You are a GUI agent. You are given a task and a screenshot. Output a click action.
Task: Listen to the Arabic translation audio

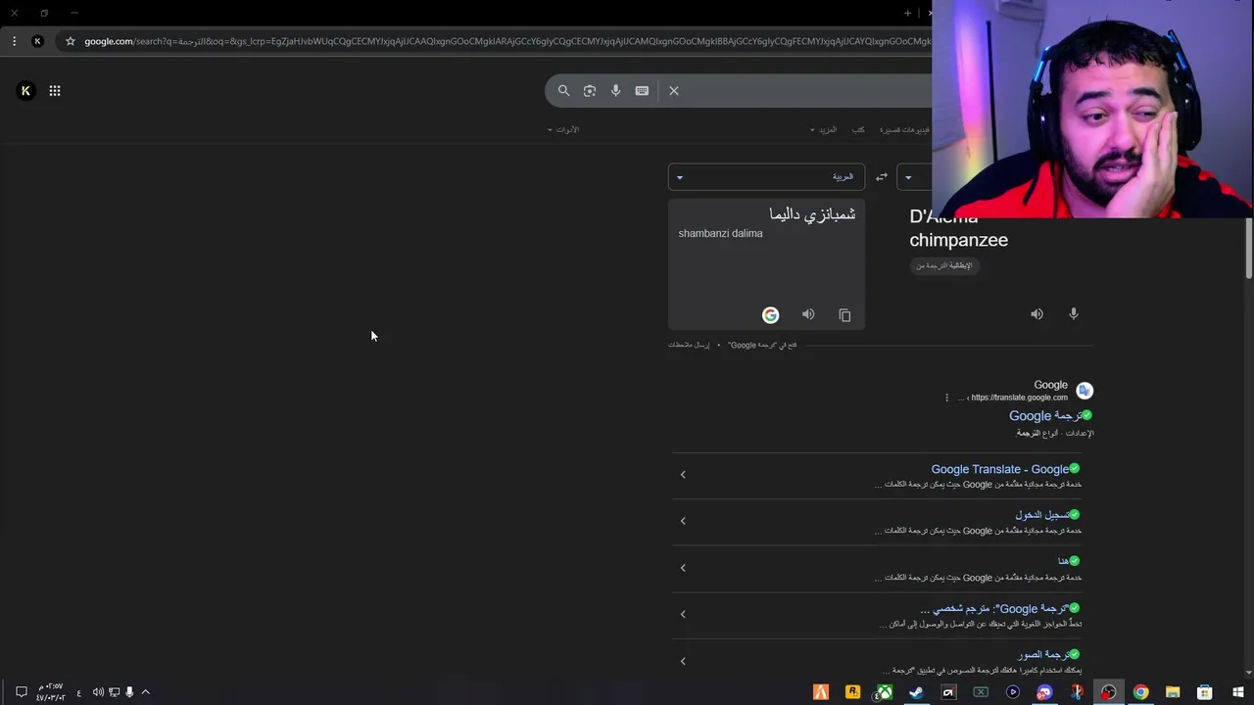click(808, 314)
